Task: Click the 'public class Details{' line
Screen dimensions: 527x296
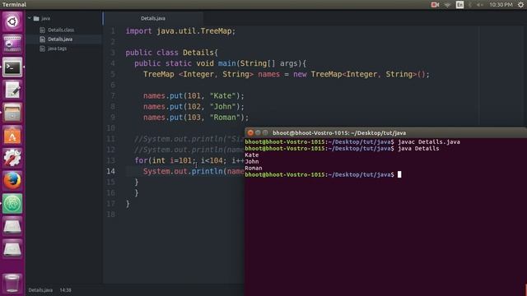Action: (172, 53)
